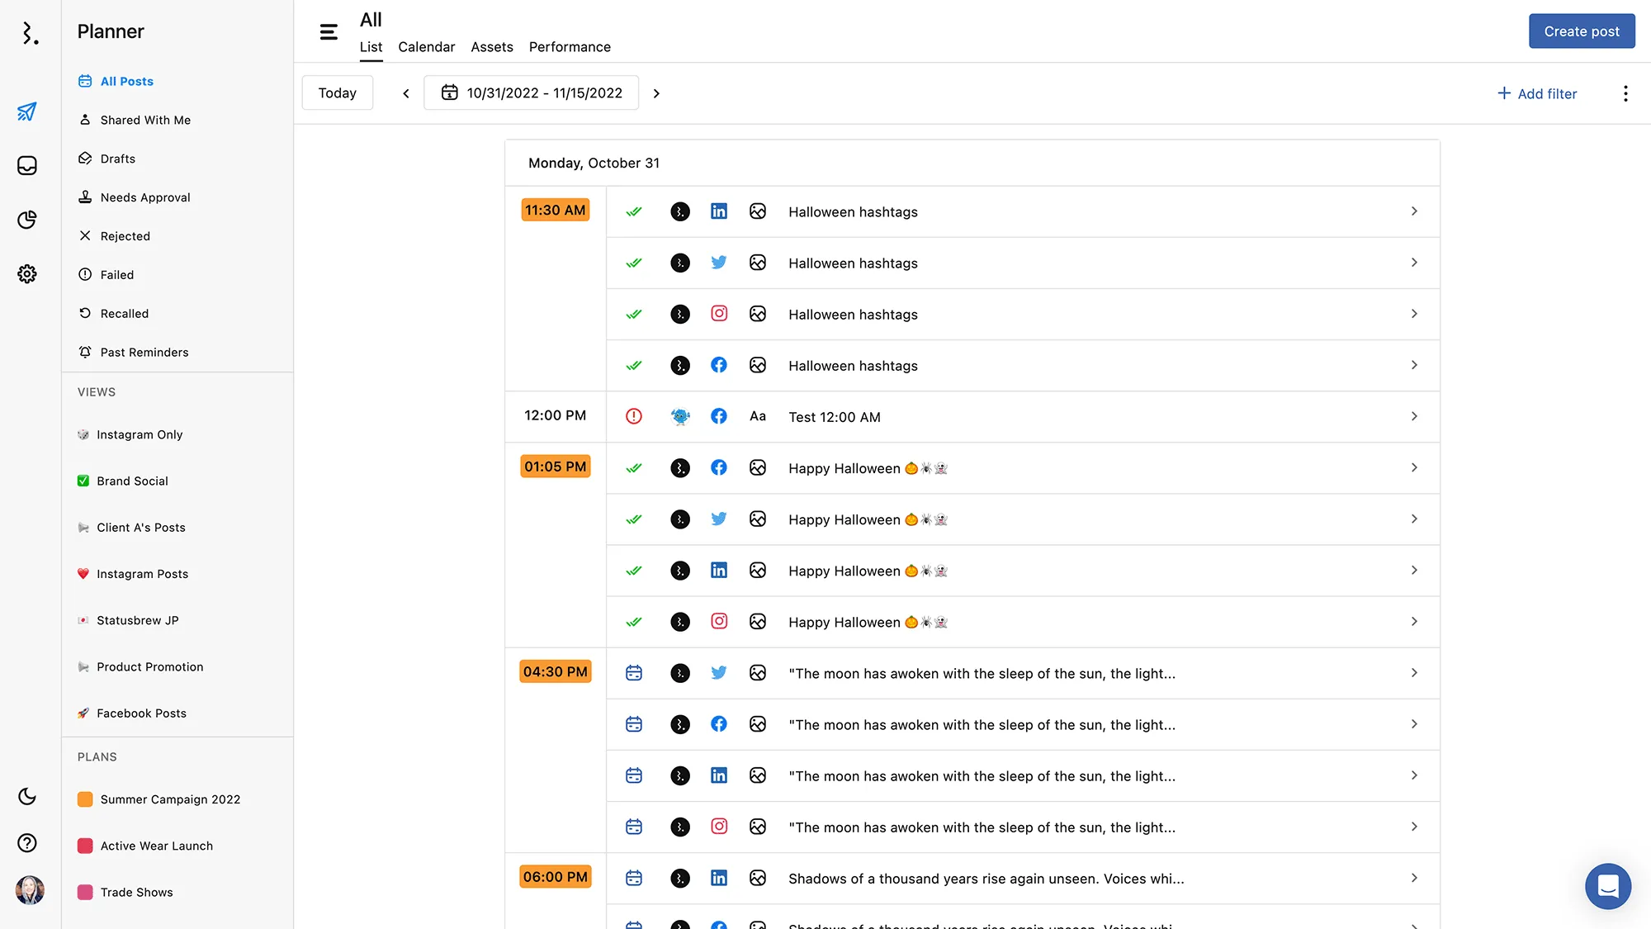Click the Summer Campaign 2022 orange swatch
The image size is (1651, 929).
pos(85,799)
